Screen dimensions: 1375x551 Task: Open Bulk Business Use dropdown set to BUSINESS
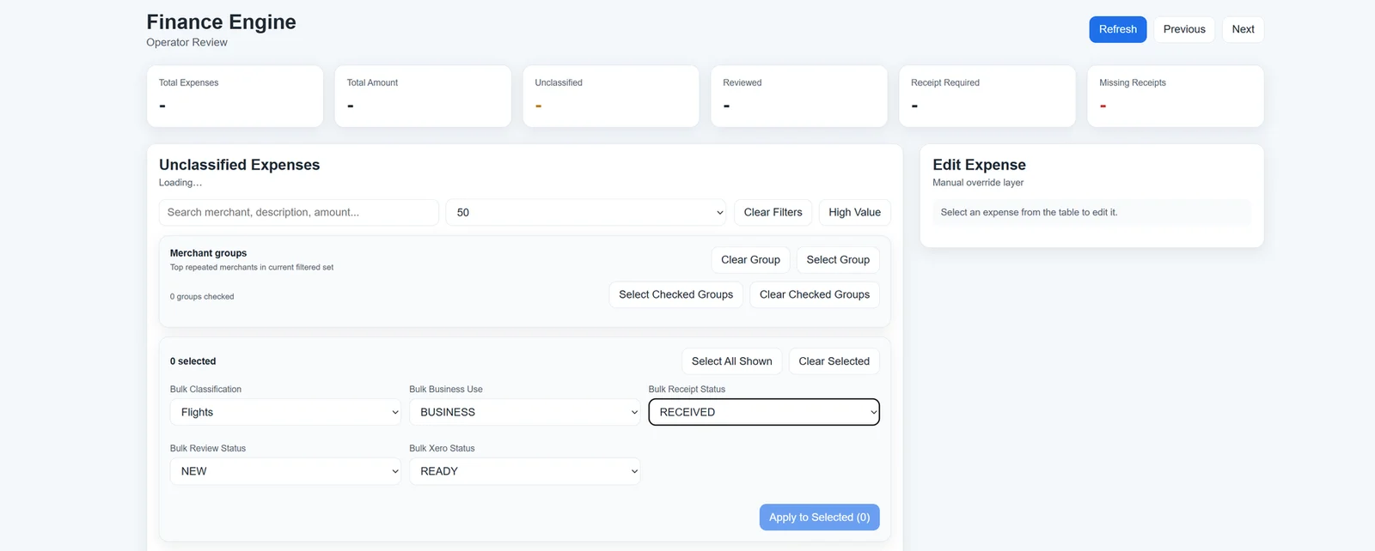click(524, 412)
